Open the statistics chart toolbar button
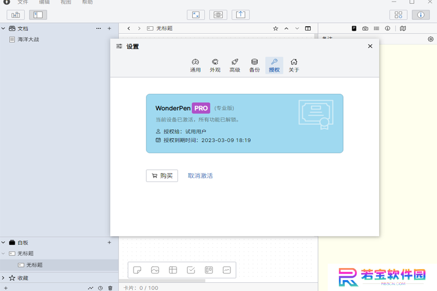 pos(16,15)
